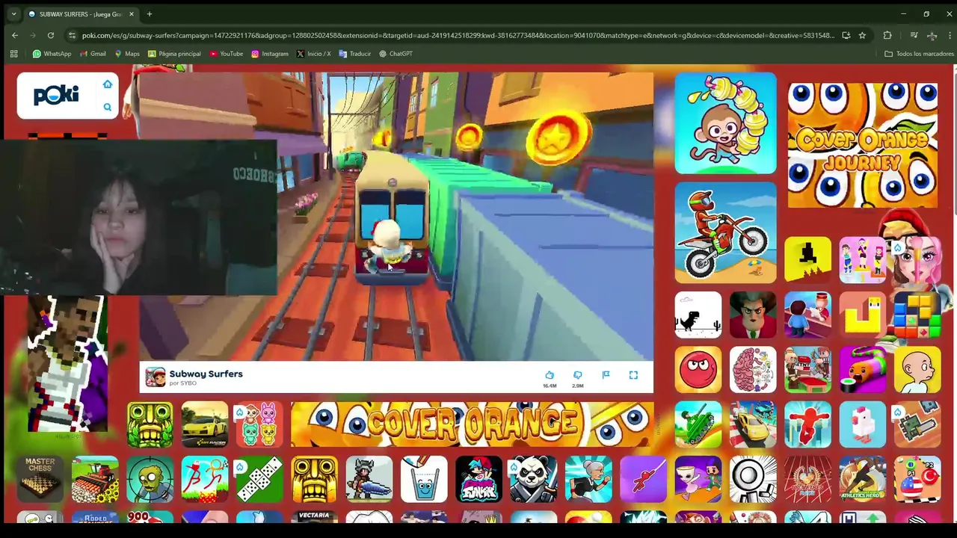
Task: Select the SUBWAY SURFERS browser tab
Action: [x=81, y=14]
